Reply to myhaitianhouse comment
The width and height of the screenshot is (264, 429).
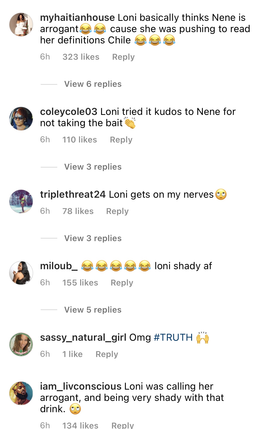[123, 57]
